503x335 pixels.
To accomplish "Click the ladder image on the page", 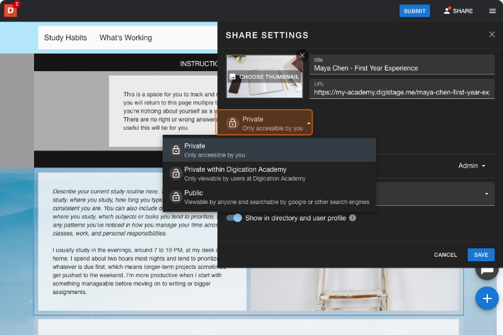I will (x=355, y=289).
